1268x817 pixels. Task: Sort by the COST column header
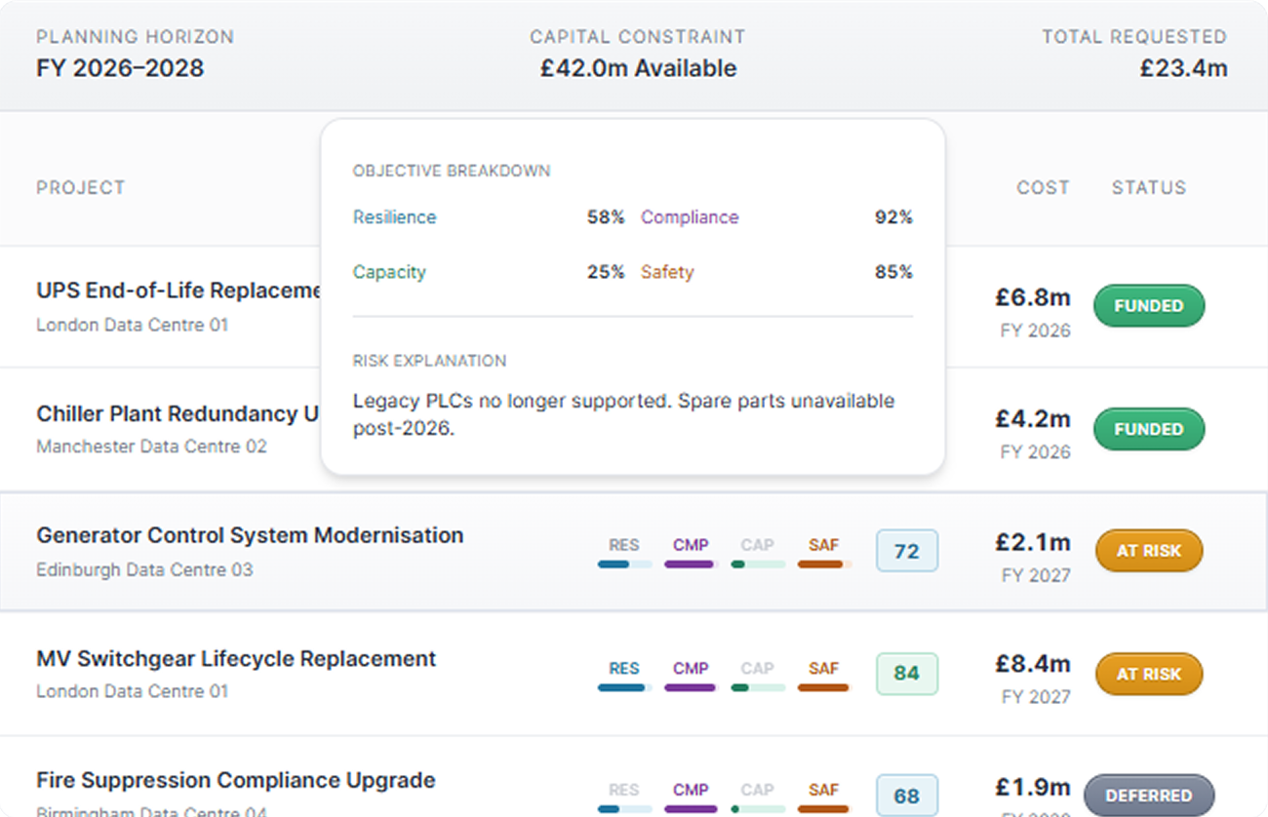[1043, 187]
